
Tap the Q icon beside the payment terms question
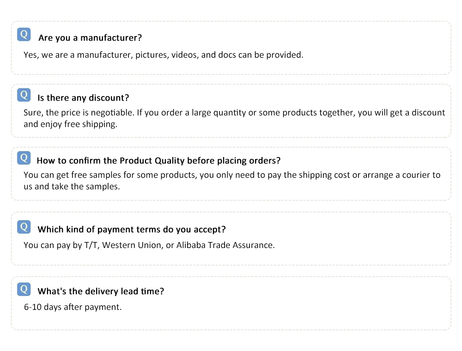click(24, 227)
